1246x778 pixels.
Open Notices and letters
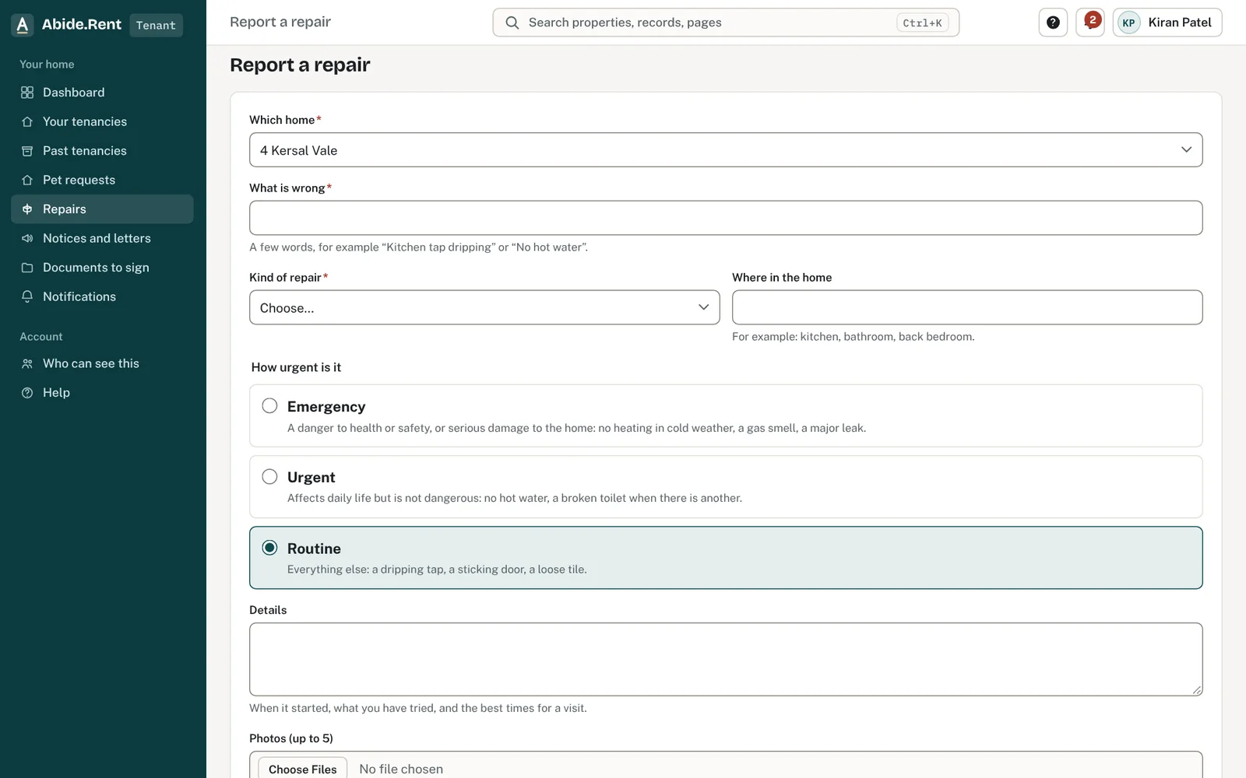(x=102, y=239)
